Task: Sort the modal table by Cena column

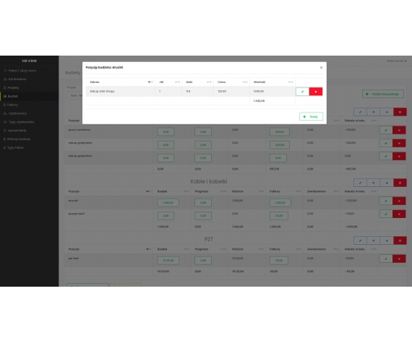Action: [x=245, y=82]
